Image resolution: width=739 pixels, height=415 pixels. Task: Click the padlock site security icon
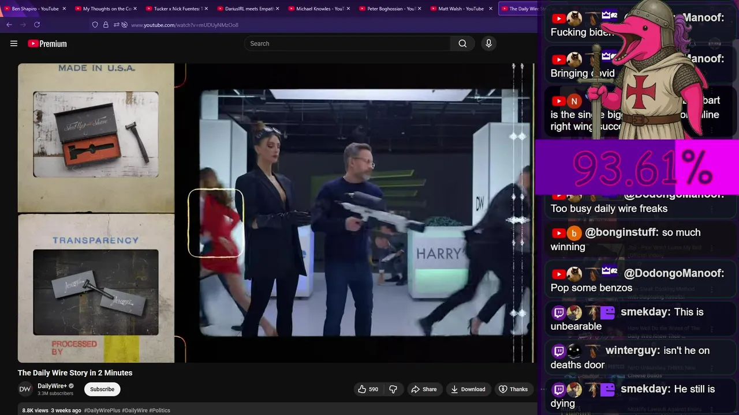tap(106, 25)
